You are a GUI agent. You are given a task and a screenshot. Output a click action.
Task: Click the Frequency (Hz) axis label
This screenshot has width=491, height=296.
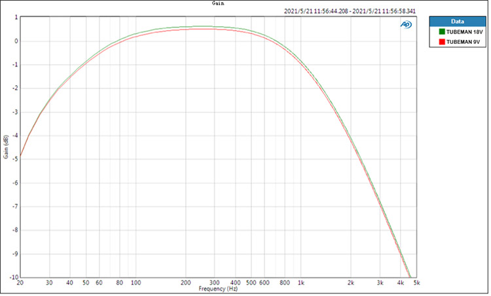pos(217,289)
